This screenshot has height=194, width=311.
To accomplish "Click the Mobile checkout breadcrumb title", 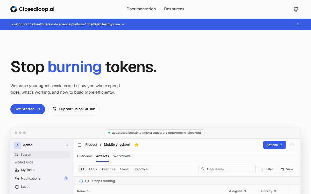I will 117,145.
